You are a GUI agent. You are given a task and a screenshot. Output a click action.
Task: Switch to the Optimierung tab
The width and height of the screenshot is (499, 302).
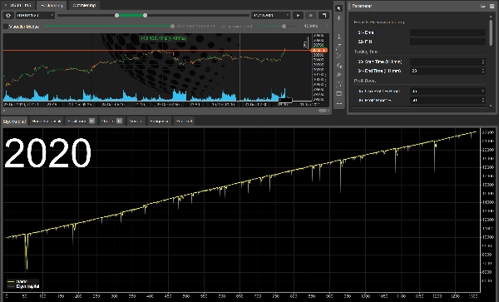(x=84, y=6)
